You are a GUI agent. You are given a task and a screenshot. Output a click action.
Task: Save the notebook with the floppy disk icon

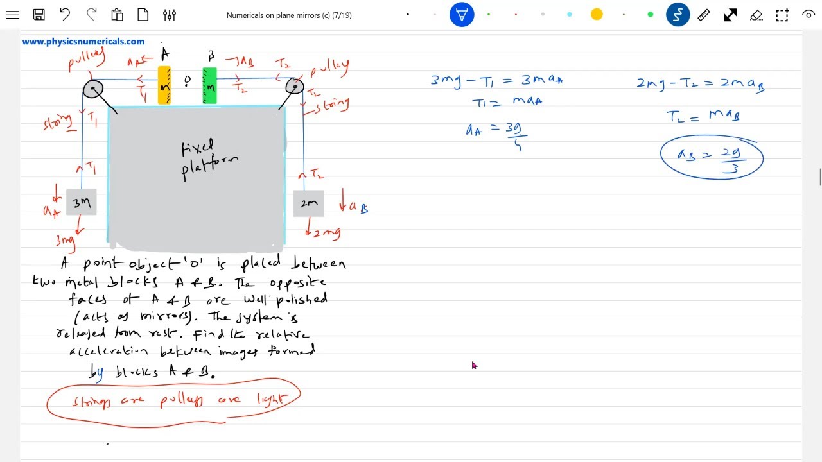(x=39, y=15)
